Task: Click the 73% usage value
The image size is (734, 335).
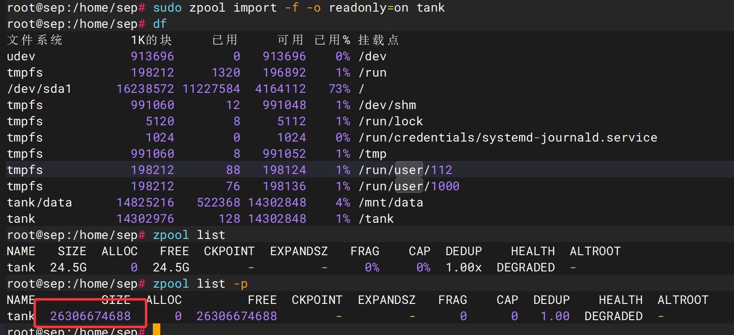Action: [x=339, y=89]
